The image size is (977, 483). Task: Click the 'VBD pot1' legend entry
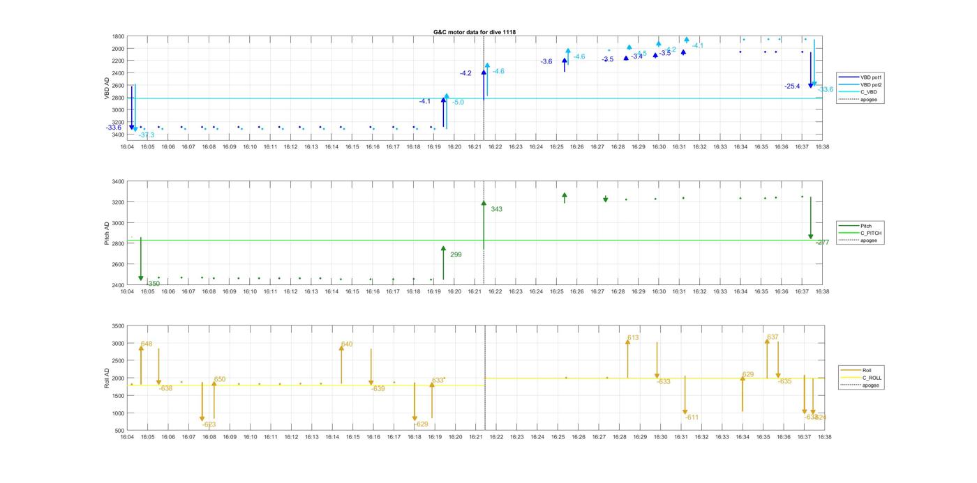tap(872, 77)
